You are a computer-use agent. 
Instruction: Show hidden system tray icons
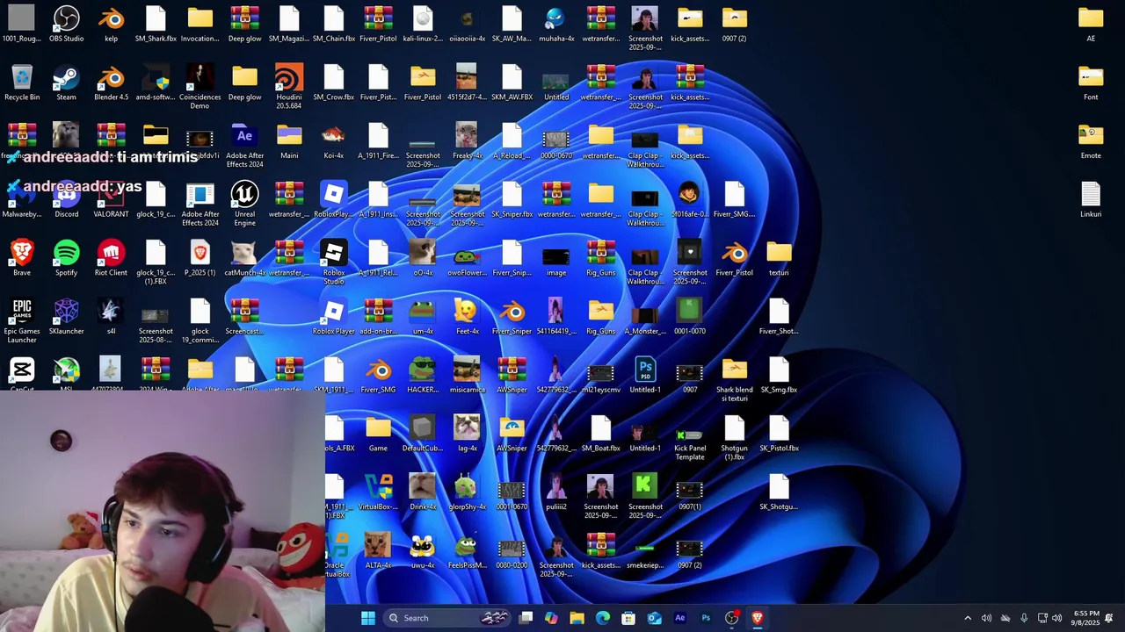pyautogui.click(x=968, y=618)
